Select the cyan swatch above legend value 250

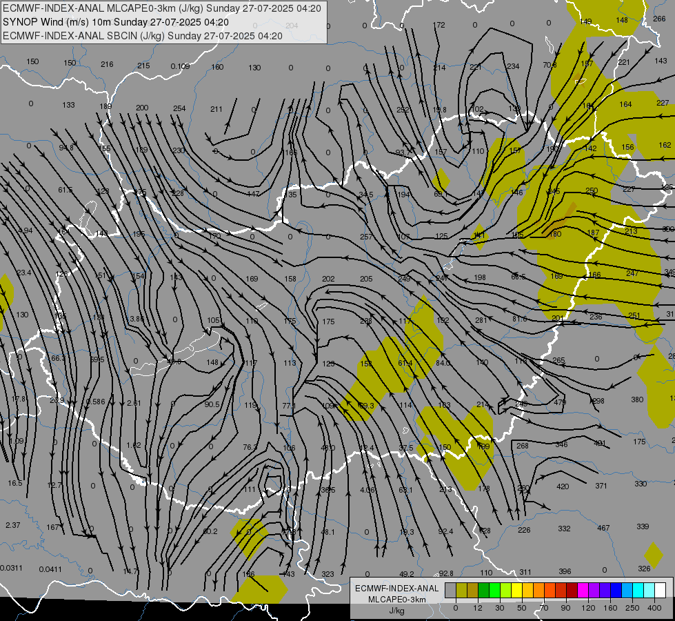[x=638, y=590]
